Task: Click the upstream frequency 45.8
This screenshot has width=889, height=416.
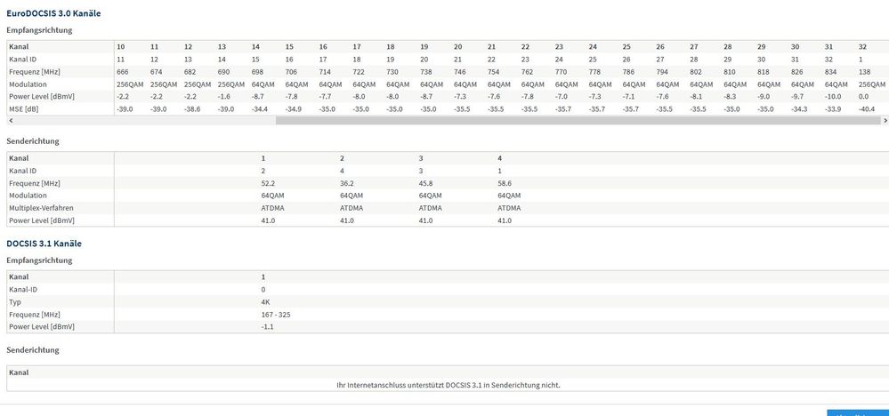Action: [x=425, y=183]
